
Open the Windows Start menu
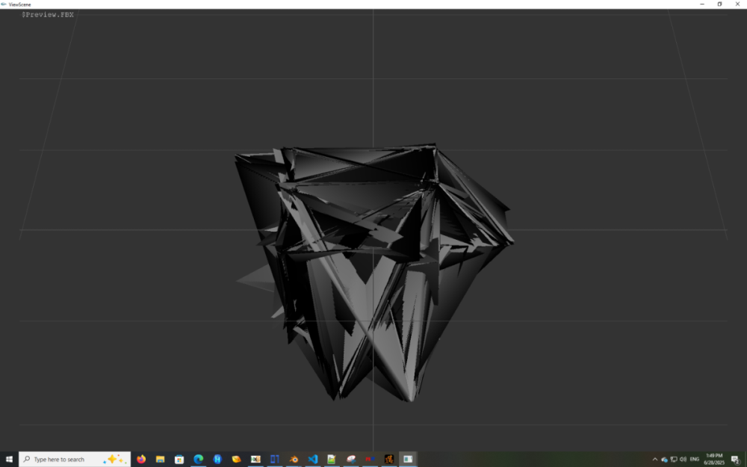(x=9, y=459)
